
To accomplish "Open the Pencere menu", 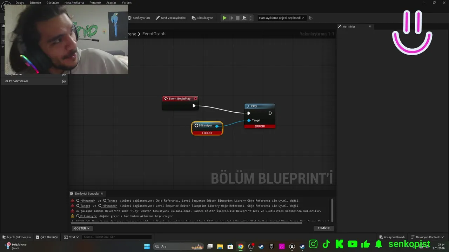I will click(x=95, y=2).
